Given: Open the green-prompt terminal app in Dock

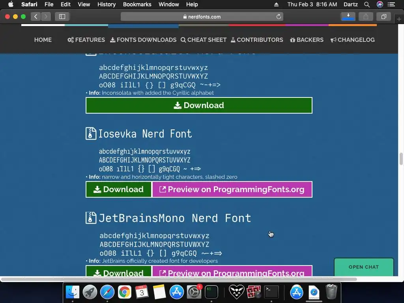Looking at the screenshot, I should 211,292.
